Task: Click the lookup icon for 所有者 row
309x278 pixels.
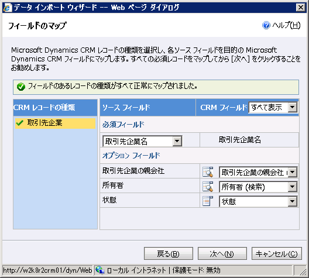Action: point(208,187)
